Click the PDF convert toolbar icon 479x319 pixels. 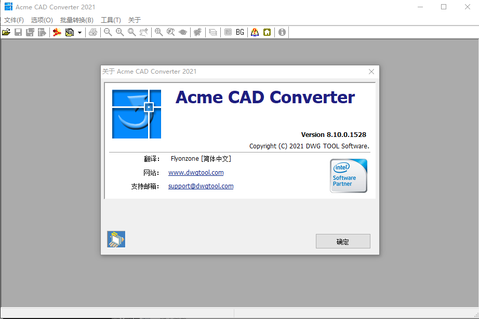coord(57,32)
